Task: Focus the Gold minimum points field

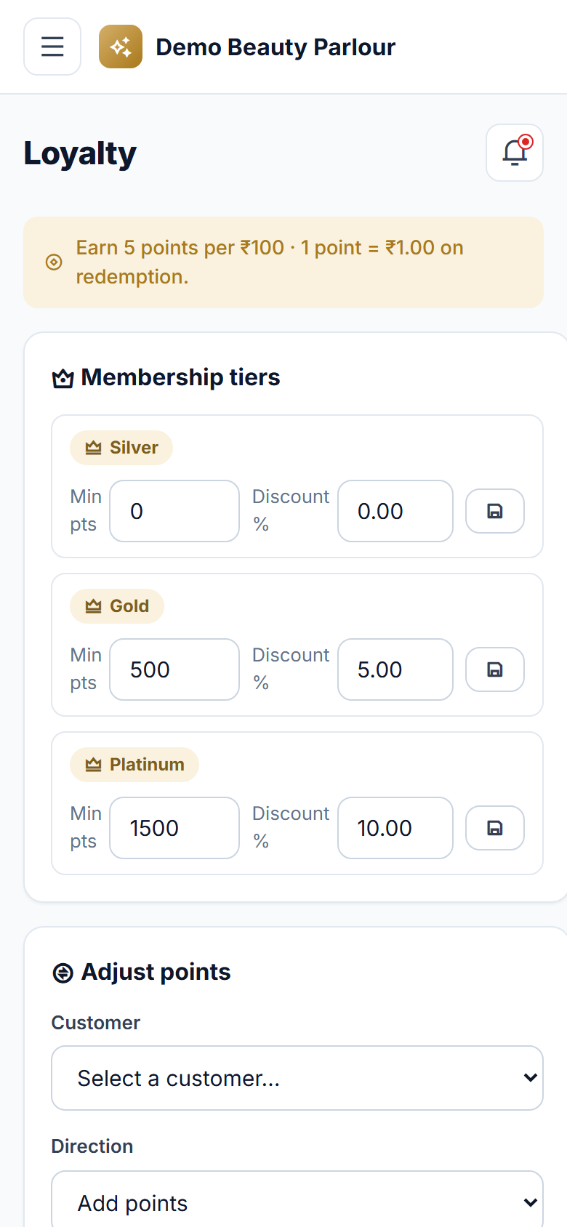Action: (174, 669)
